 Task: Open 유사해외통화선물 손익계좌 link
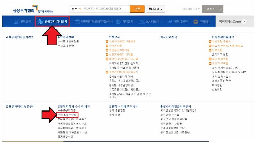[x=125, y=63]
